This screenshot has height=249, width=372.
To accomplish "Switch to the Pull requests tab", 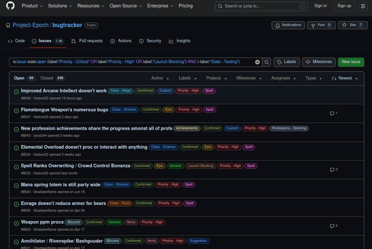I will (87, 41).
